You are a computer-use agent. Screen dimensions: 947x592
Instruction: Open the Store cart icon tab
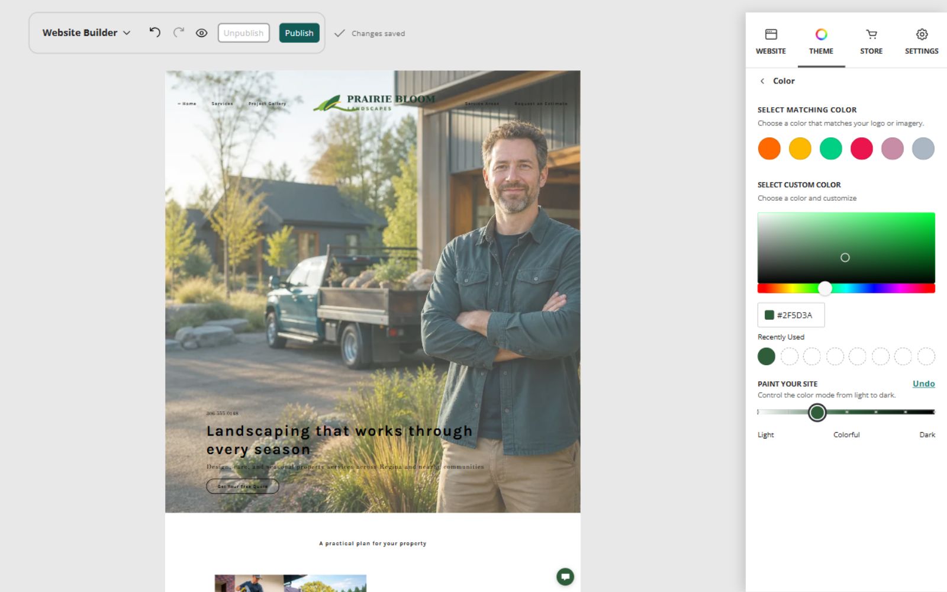point(871,34)
